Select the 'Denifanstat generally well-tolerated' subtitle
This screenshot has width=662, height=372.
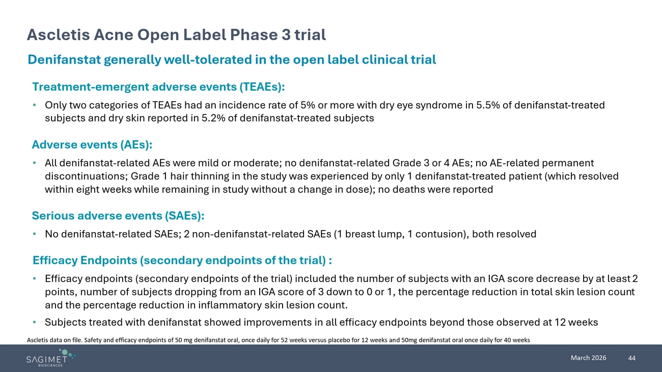(x=232, y=60)
